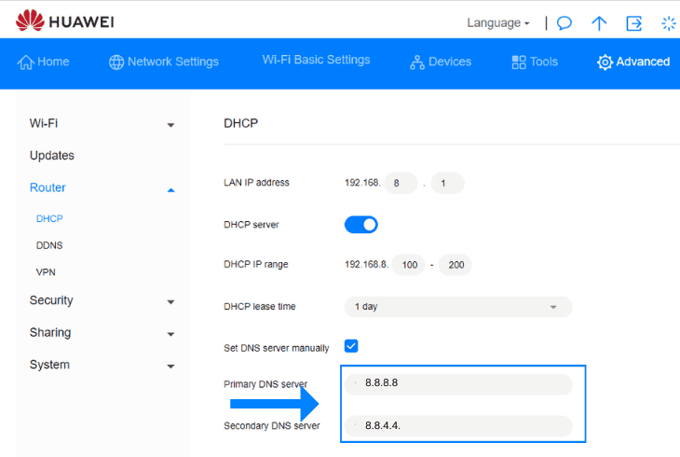The height and width of the screenshot is (457, 680).
Task: Expand the System section arrow
Action: pos(170,367)
